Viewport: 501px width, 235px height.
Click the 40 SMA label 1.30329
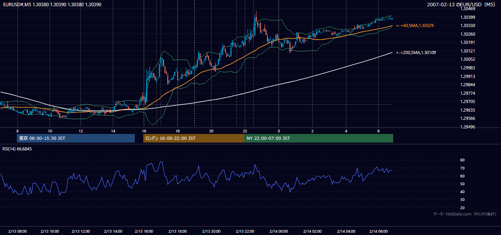click(x=414, y=25)
